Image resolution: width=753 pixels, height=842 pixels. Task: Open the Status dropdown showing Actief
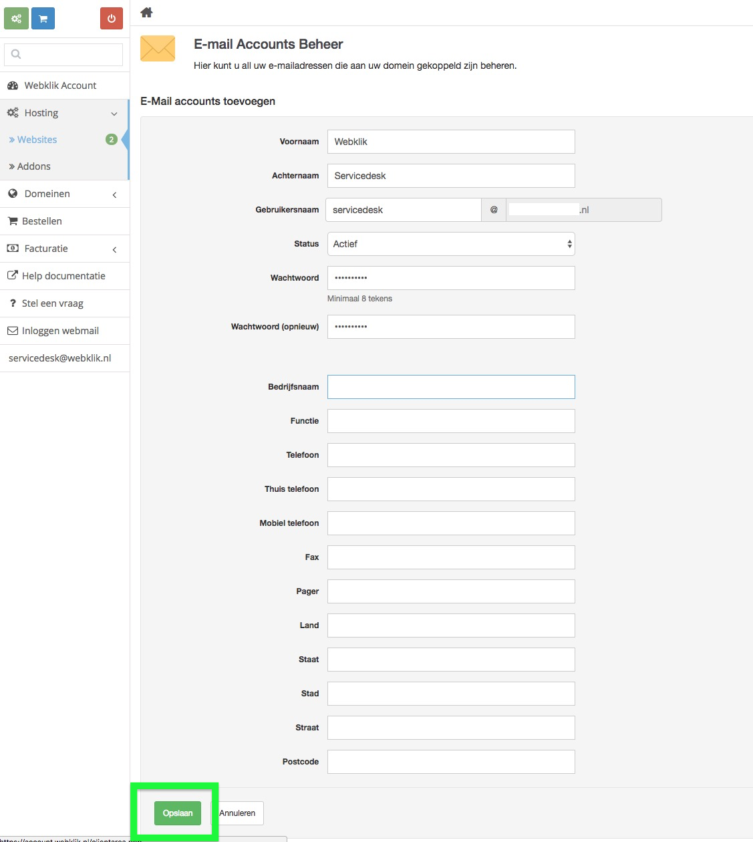point(451,244)
